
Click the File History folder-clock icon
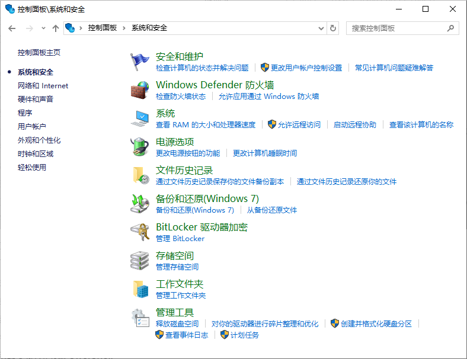pyautogui.click(x=140, y=175)
